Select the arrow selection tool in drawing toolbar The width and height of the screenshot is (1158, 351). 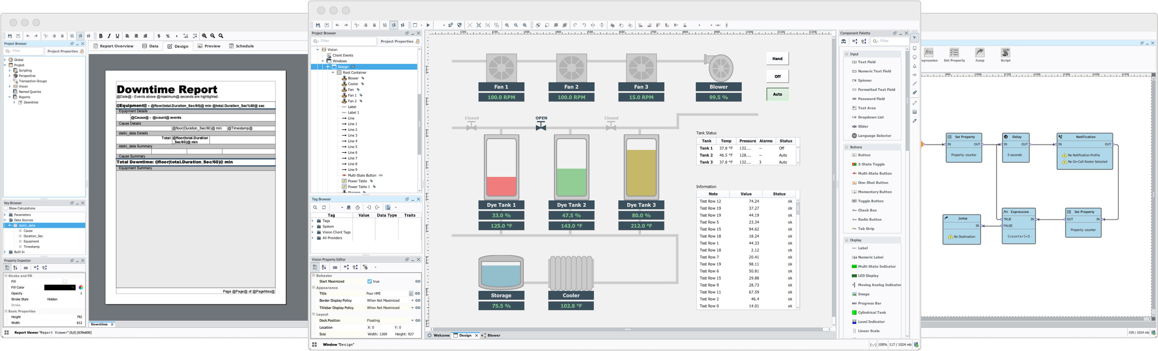click(x=914, y=38)
